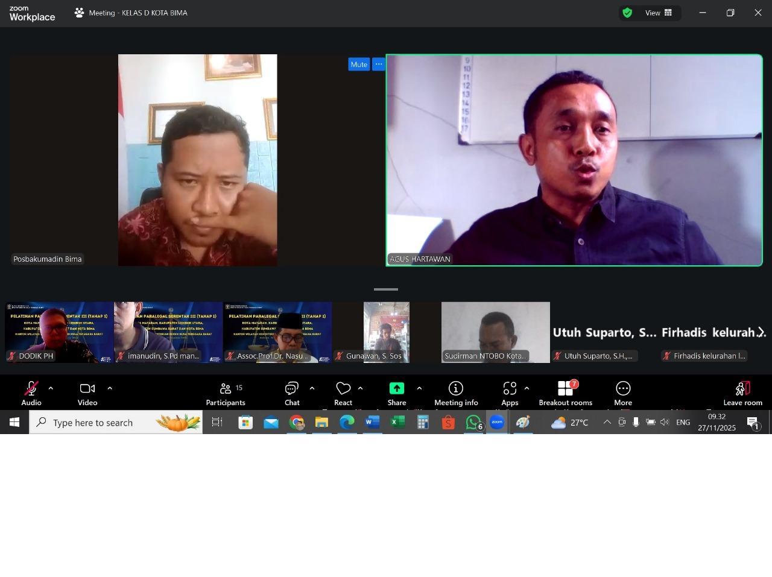Mute participant Agus Hartawan

(x=359, y=65)
